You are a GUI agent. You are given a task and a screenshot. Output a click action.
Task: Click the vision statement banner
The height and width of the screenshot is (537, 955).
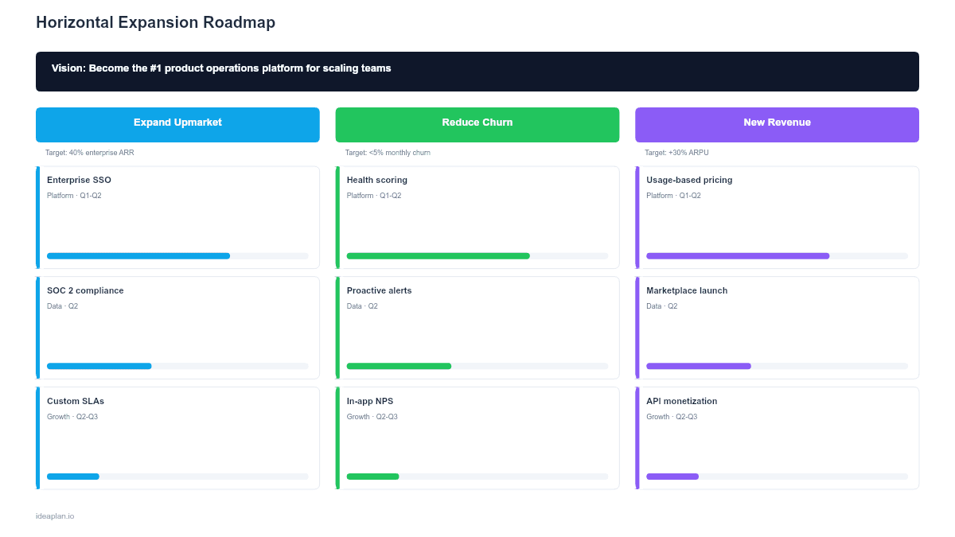[477, 72]
